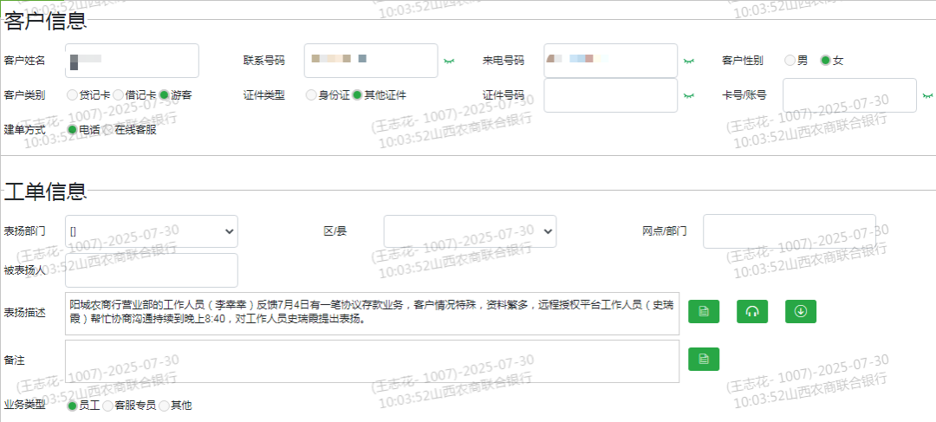The image size is (936, 422).
Task: Toggle the eye icon next to 来电号码
Action: (x=688, y=61)
